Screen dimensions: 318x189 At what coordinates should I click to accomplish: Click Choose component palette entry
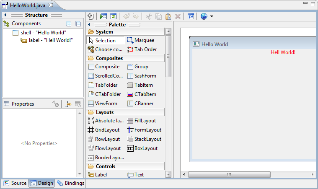tap(105, 49)
